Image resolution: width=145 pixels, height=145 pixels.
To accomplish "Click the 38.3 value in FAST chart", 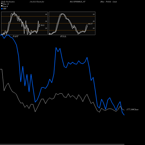I will (x=42, y=25).
